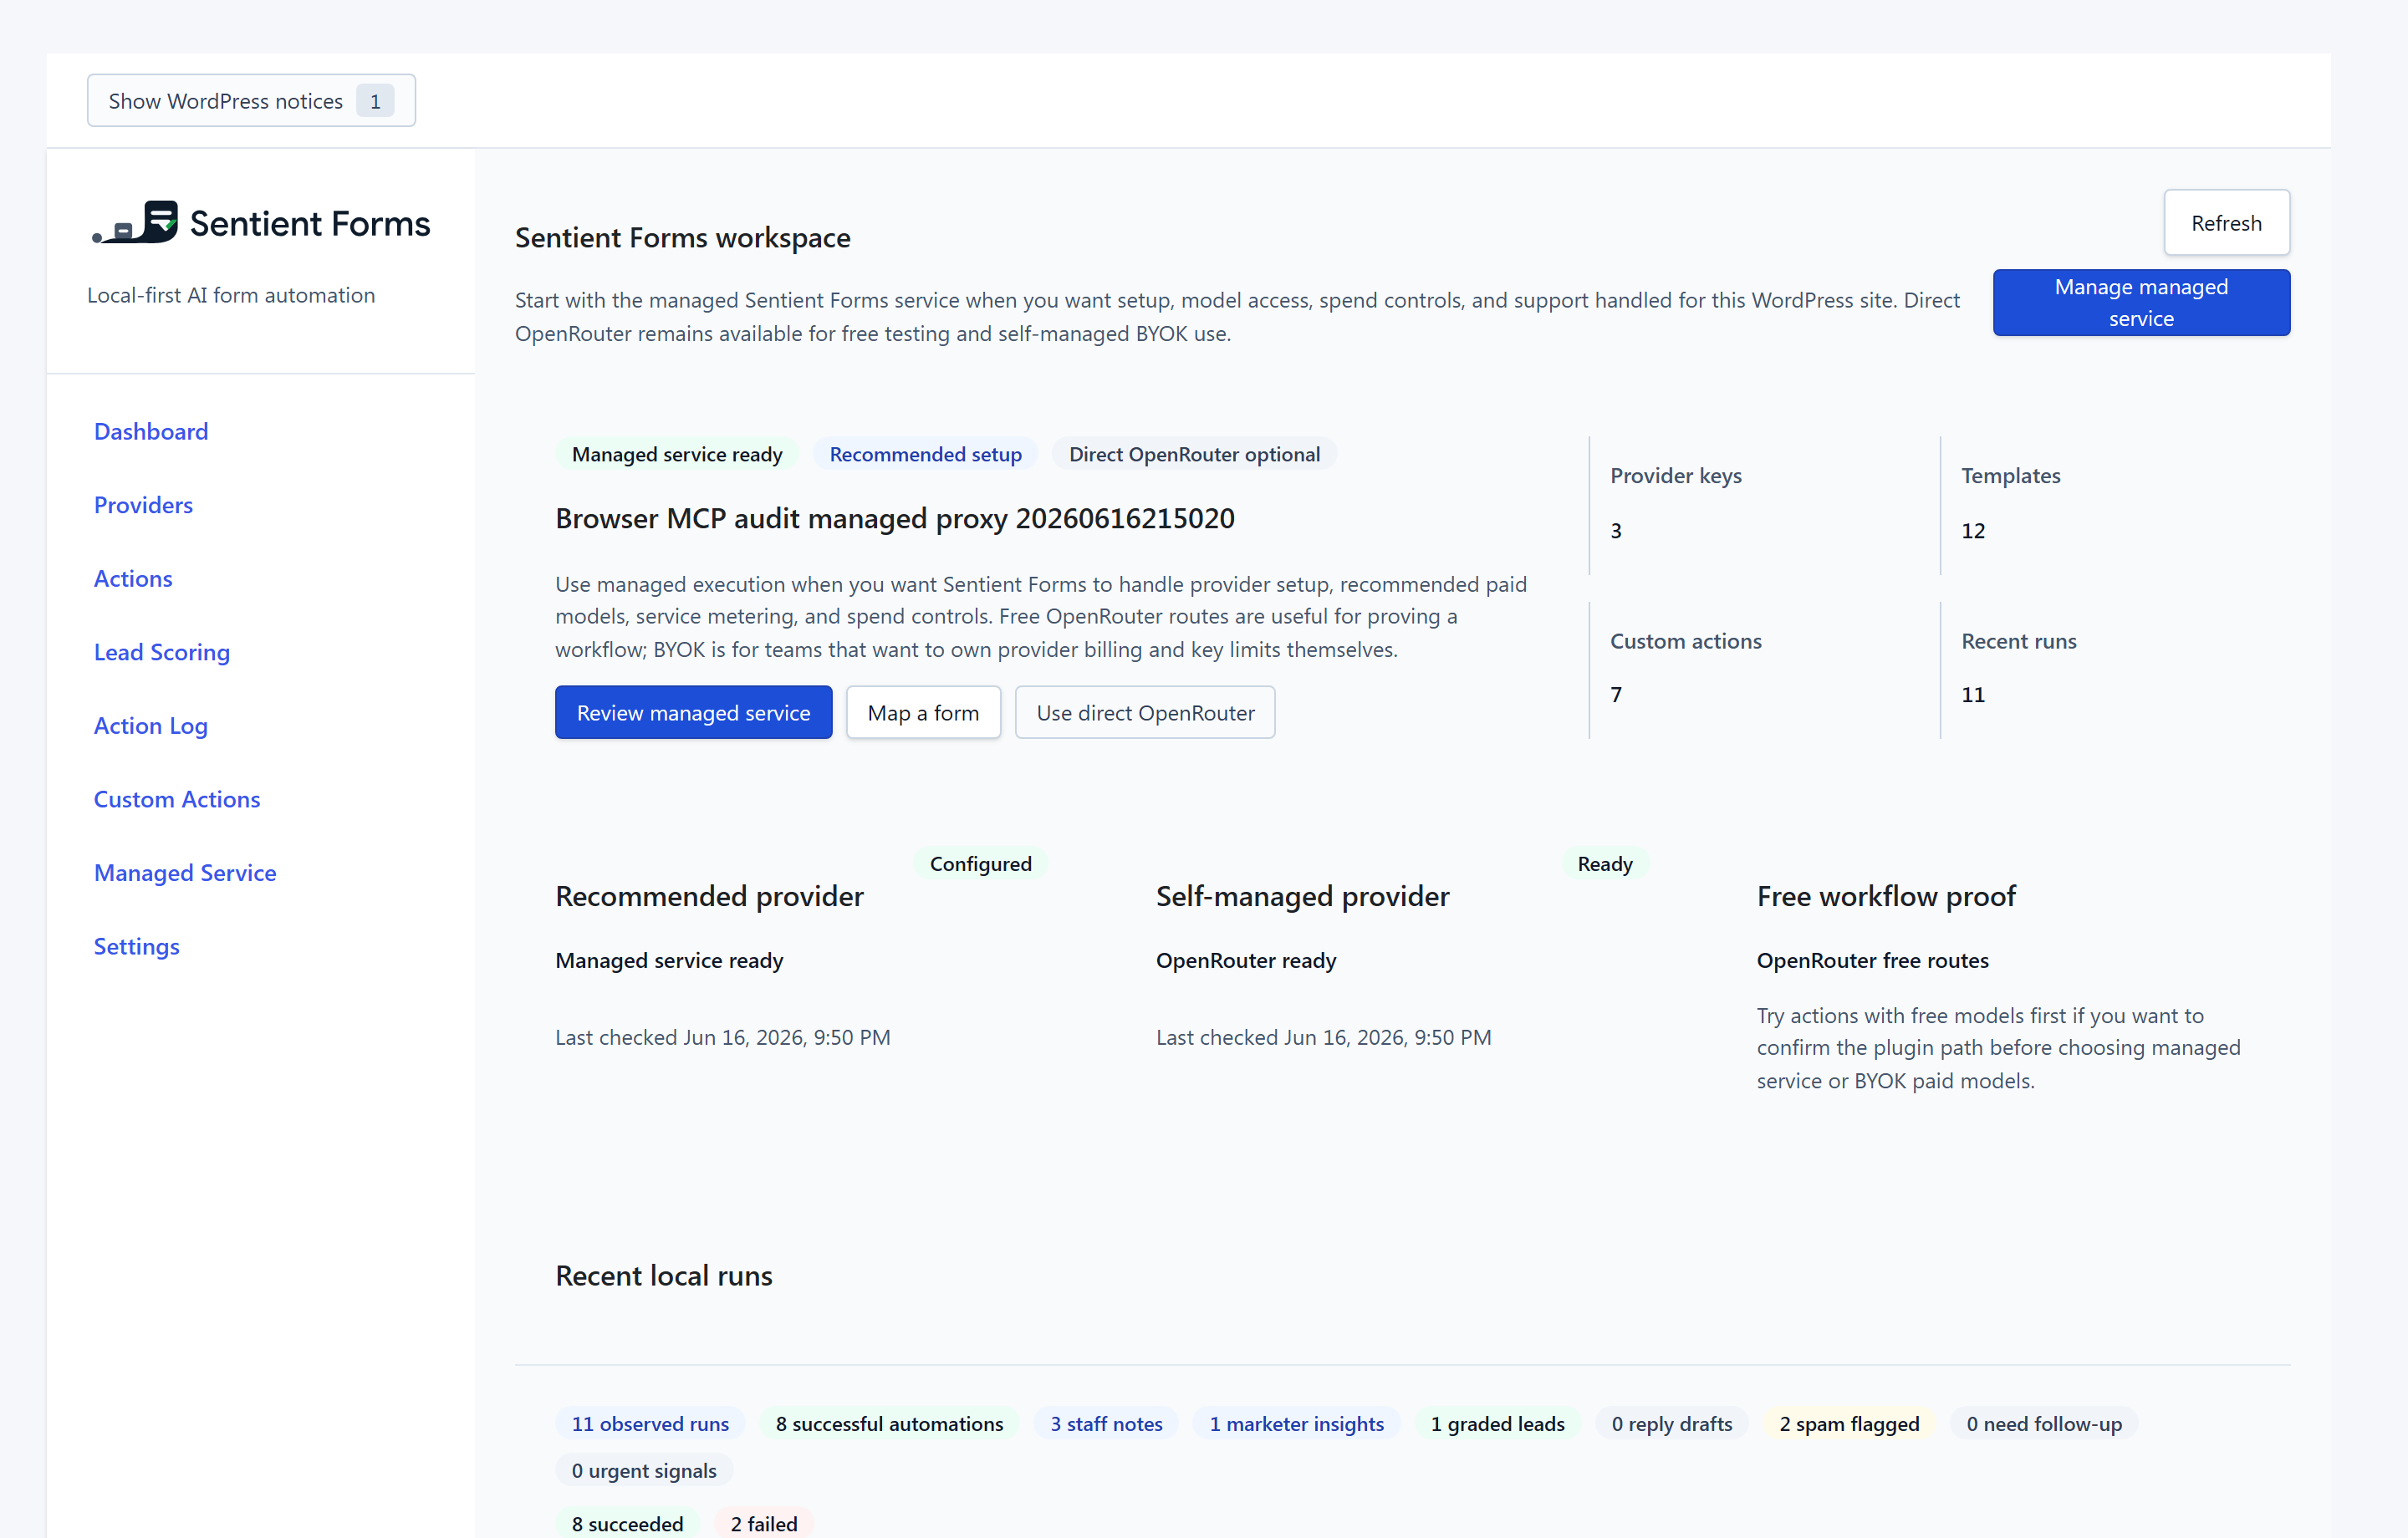This screenshot has height=1538, width=2408.
Task: Click the Ready status badge
Action: [1605, 864]
